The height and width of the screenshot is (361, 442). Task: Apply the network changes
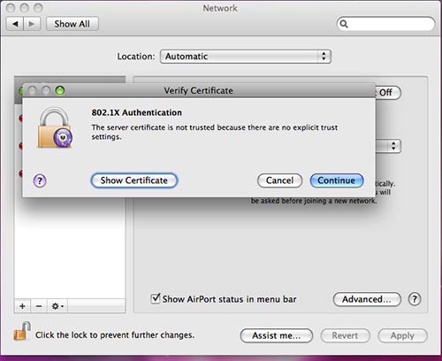[x=402, y=335]
